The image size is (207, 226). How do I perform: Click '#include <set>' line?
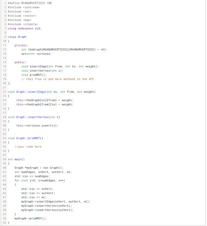tap(20, 11)
